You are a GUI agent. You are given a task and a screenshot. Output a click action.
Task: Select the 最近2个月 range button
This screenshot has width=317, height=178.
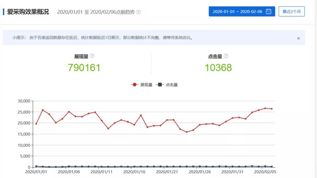pos(291,11)
